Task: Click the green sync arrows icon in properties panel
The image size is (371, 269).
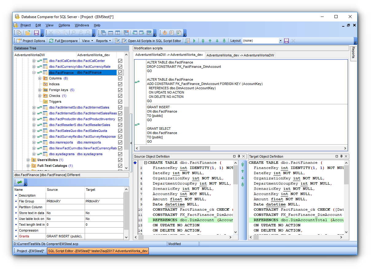Action: [x=20, y=182]
